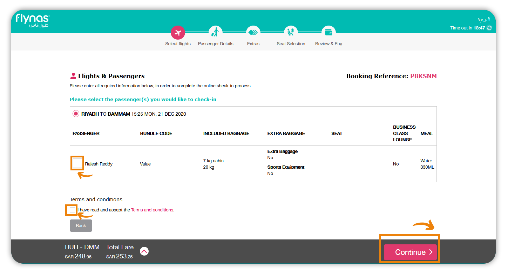The height and width of the screenshot is (271, 508).
Task: Switch the site language to Arabic
Action: tap(484, 20)
